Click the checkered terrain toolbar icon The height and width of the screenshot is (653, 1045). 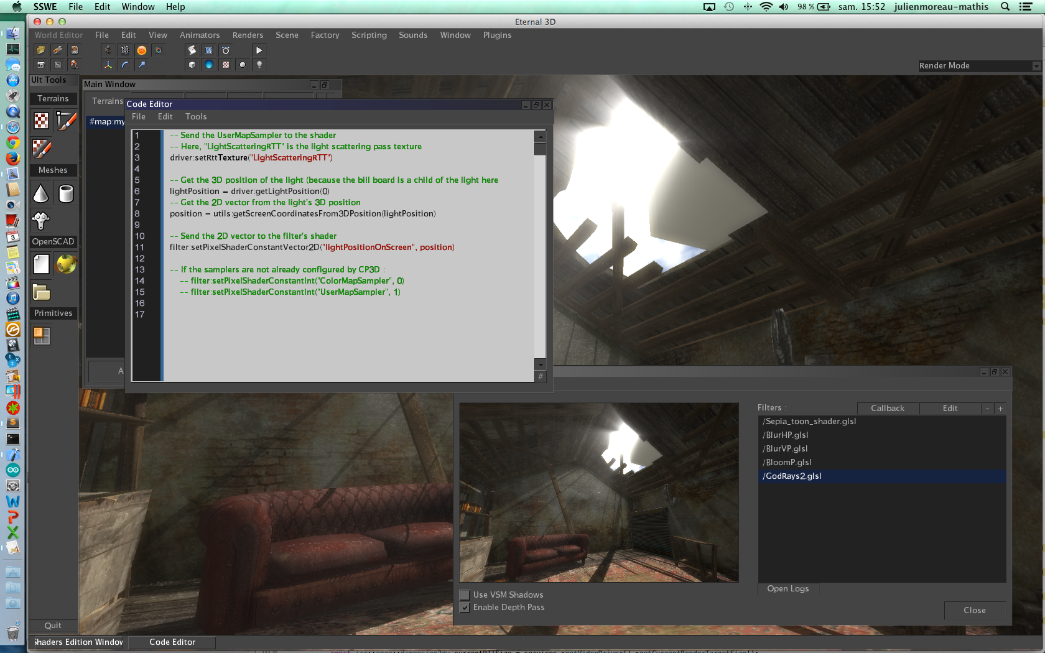coord(226,64)
